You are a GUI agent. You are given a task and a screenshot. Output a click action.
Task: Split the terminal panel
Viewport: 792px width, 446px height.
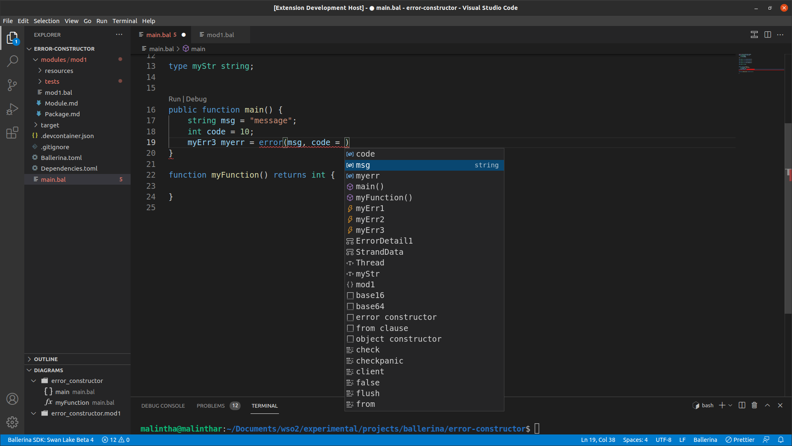pos(742,405)
